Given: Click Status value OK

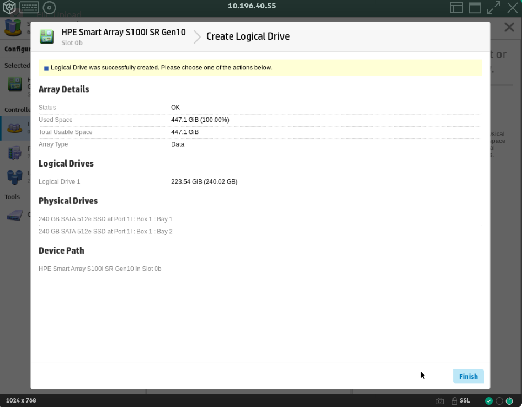Looking at the screenshot, I should pos(175,108).
